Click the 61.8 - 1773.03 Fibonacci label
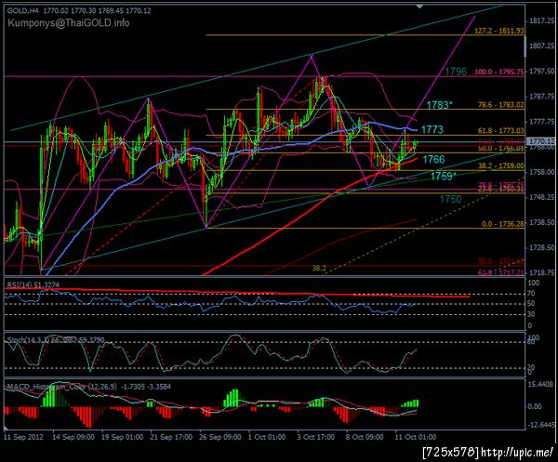The image size is (558, 462). tap(501, 131)
